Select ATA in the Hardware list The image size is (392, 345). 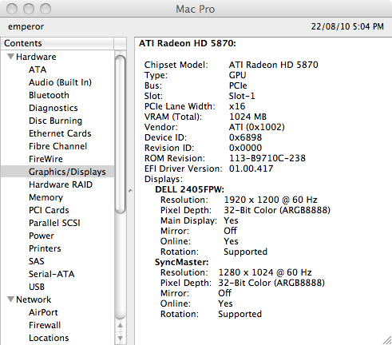click(38, 69)
